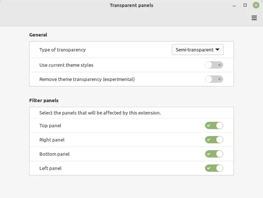Switch off the Bottom panel toggle
This screenshot has height=198, width=263.
(214, 154)
